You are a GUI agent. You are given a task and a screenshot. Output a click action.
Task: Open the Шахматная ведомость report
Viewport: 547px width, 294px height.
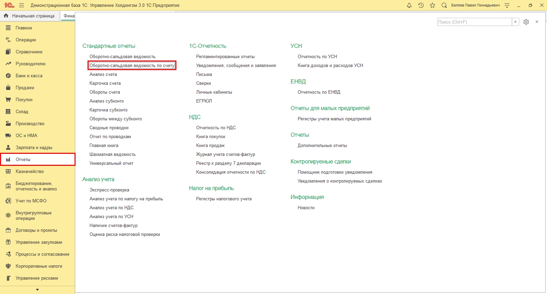[112, 154]
